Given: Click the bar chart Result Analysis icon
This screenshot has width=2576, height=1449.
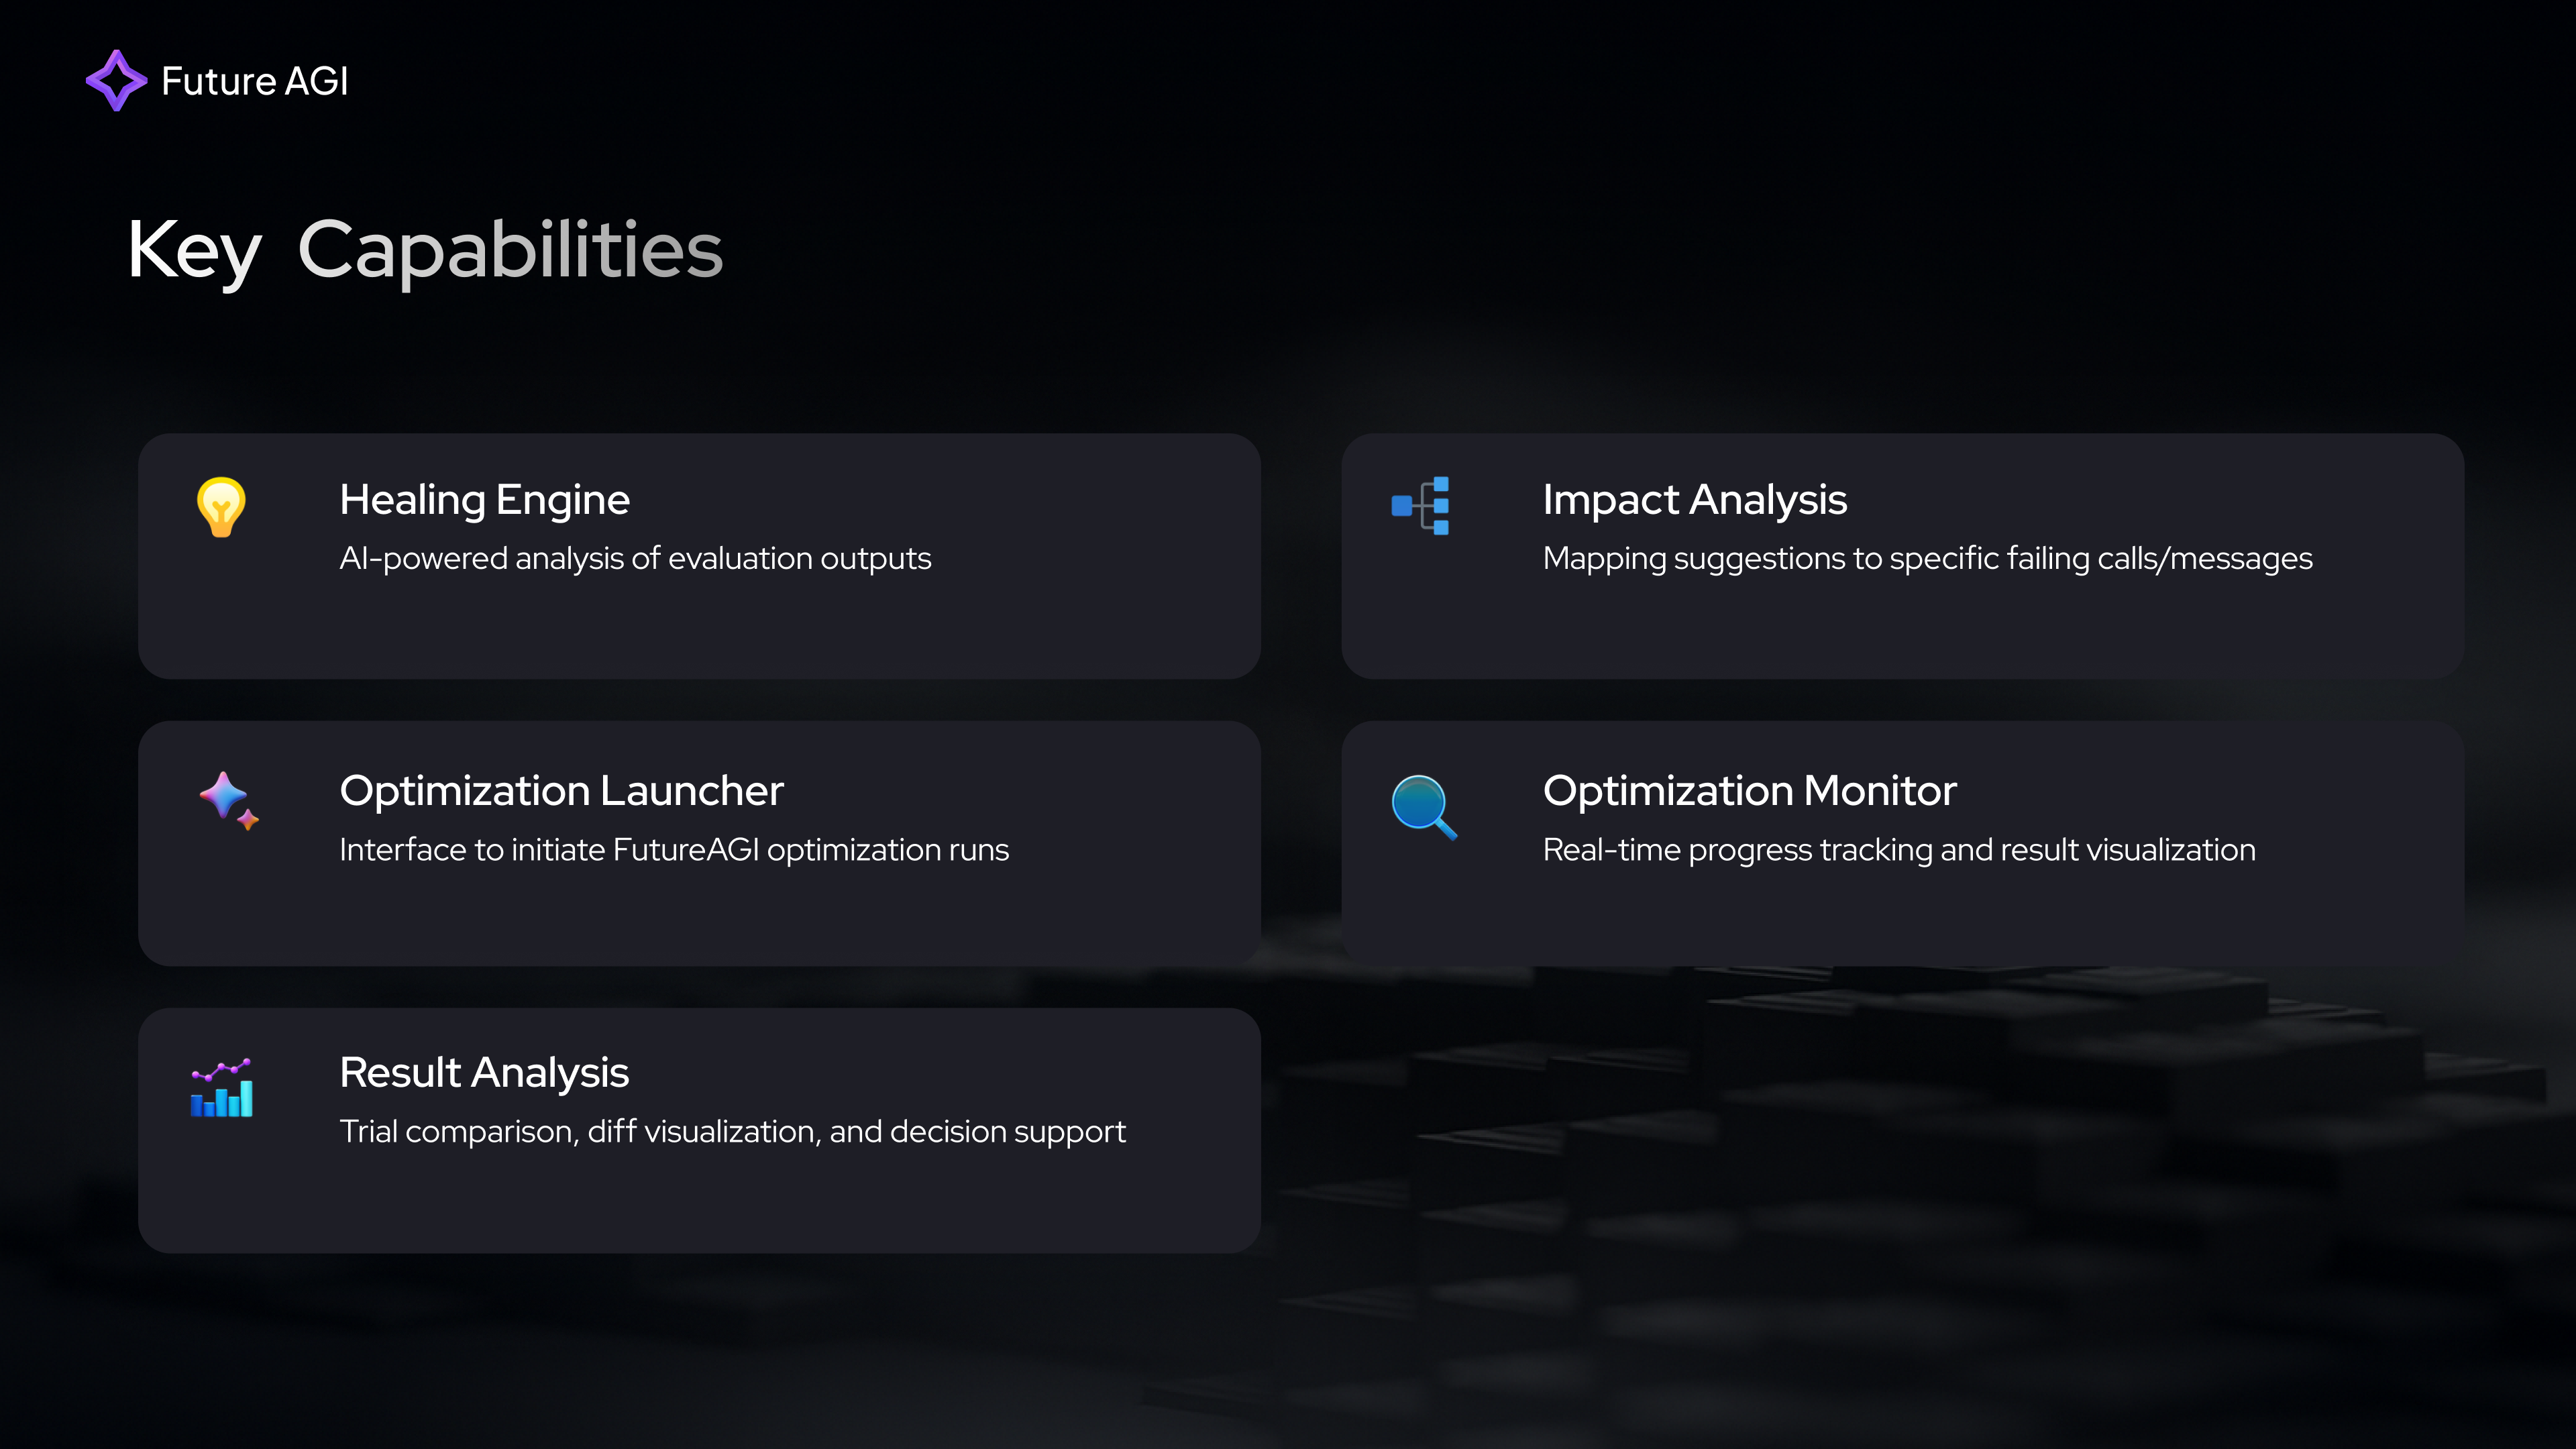Looking at the screenshot, I should [222, 1088].
